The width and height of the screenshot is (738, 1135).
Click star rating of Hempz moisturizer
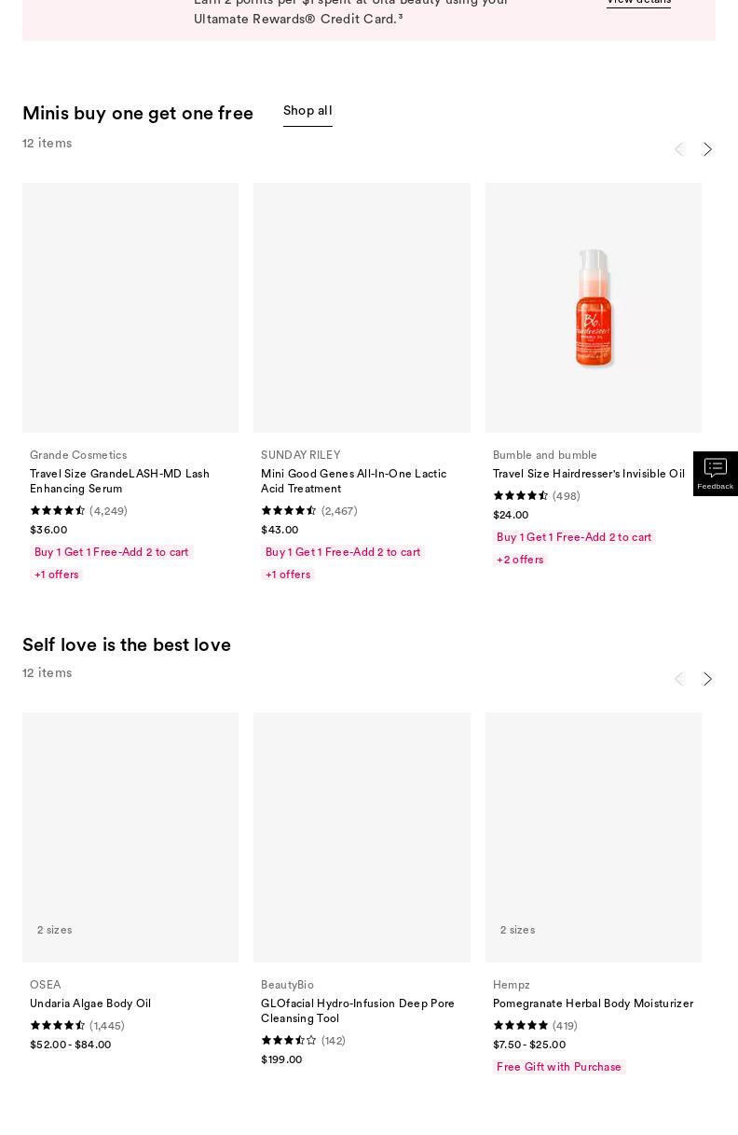coord(521,1026)
